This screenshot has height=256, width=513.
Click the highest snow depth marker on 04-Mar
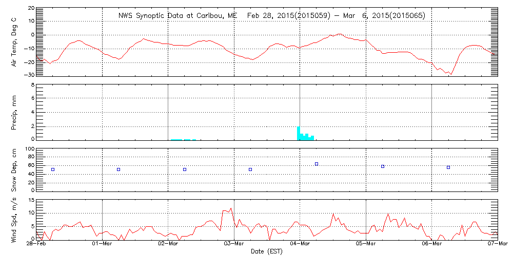pyautogui.click(x=317, y=164)
